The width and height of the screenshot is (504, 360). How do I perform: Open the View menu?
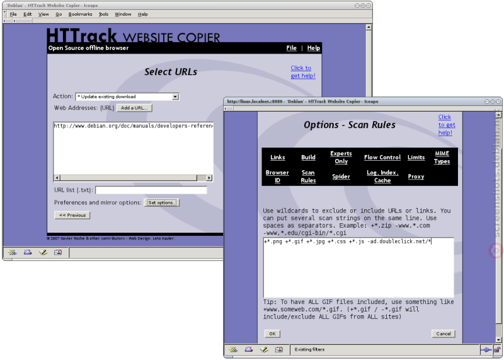click(x=43, y=14)
